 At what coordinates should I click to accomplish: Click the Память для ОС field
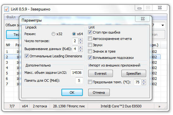pyautogui.click(x=79, y=80)
